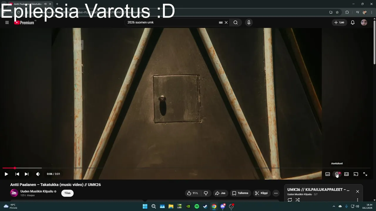The image size is (376, 211).
Task: Open Spotify from taskbar
Action: [197, 206]
